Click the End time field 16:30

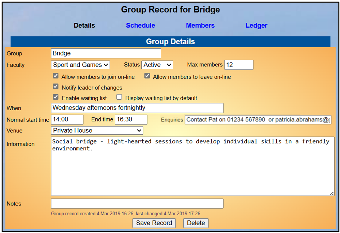(131, 119)
